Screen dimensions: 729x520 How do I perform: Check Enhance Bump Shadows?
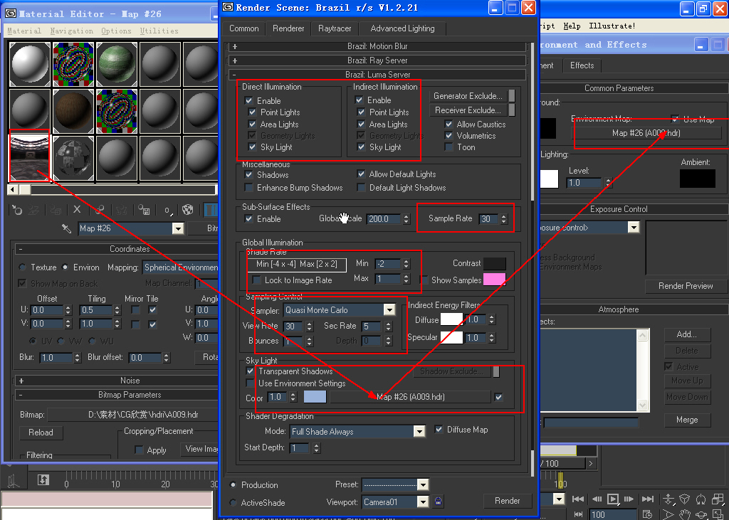pos(248,187)
